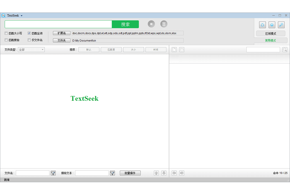Sort results by 大小
Image resolution: width=290 pixels, height=195 pixels.
pyautogui.click(x=134, y=50)
